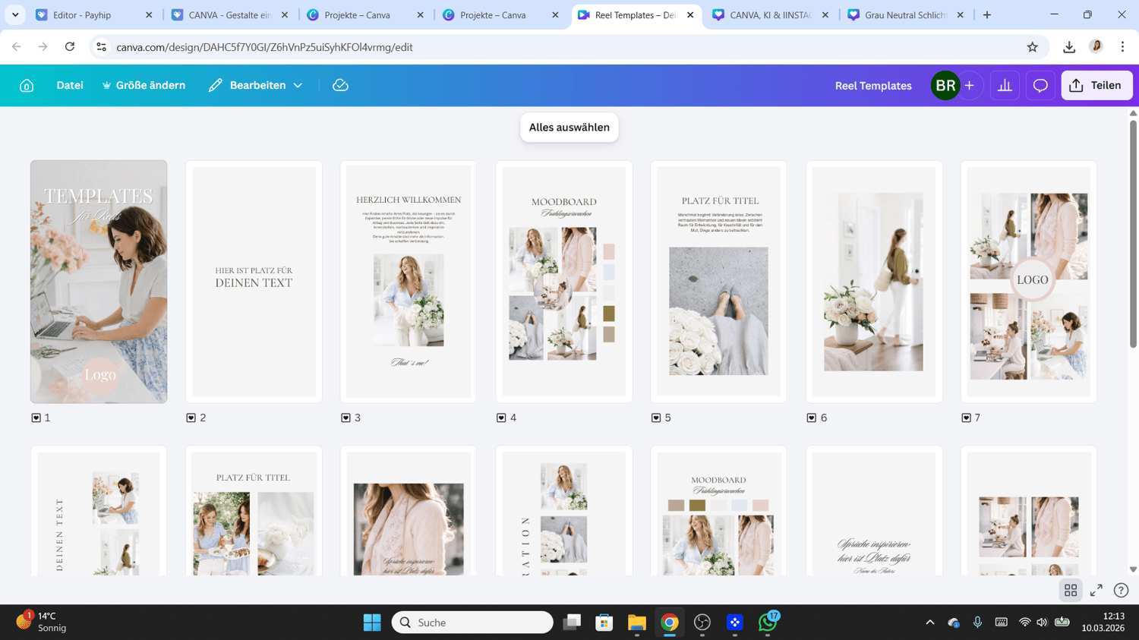The image size is (1139, 640).
Task: Open the Chrome downloads icon
Action: pyautogui.click(x=1069, y=47)
